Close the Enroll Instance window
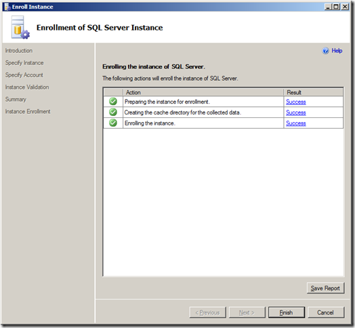 pos(345,7)
